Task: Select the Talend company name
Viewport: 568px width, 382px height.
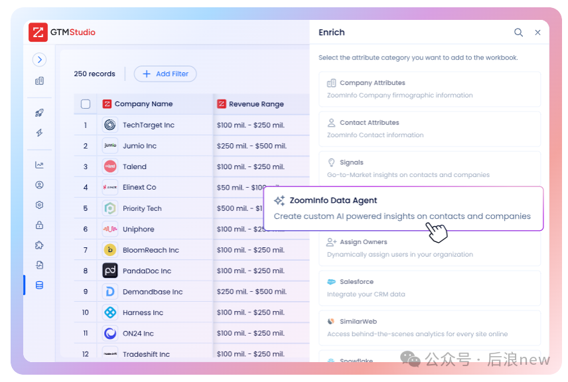Action: coord(135,166)
